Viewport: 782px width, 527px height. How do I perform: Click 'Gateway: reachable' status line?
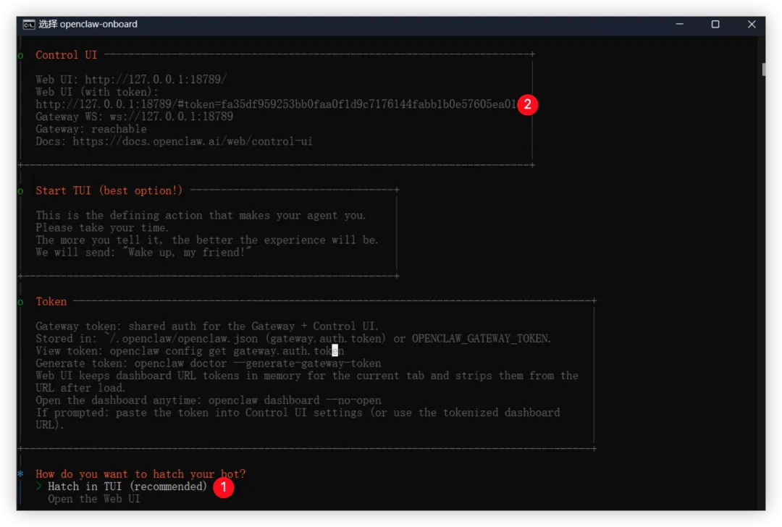(91, 129)
